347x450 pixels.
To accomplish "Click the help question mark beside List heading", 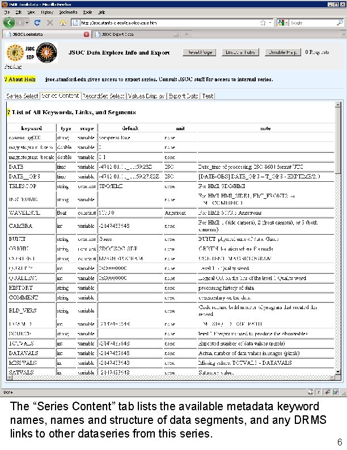I will 9,112.
